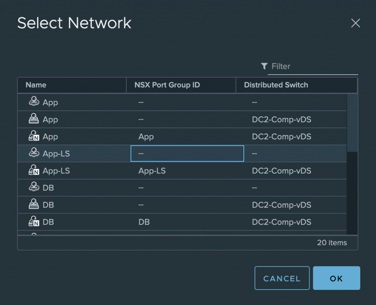The image size is (376, 305).
Task: Click DC2-Comp-vDS in the DB row with DB ID
Action: 282,222
